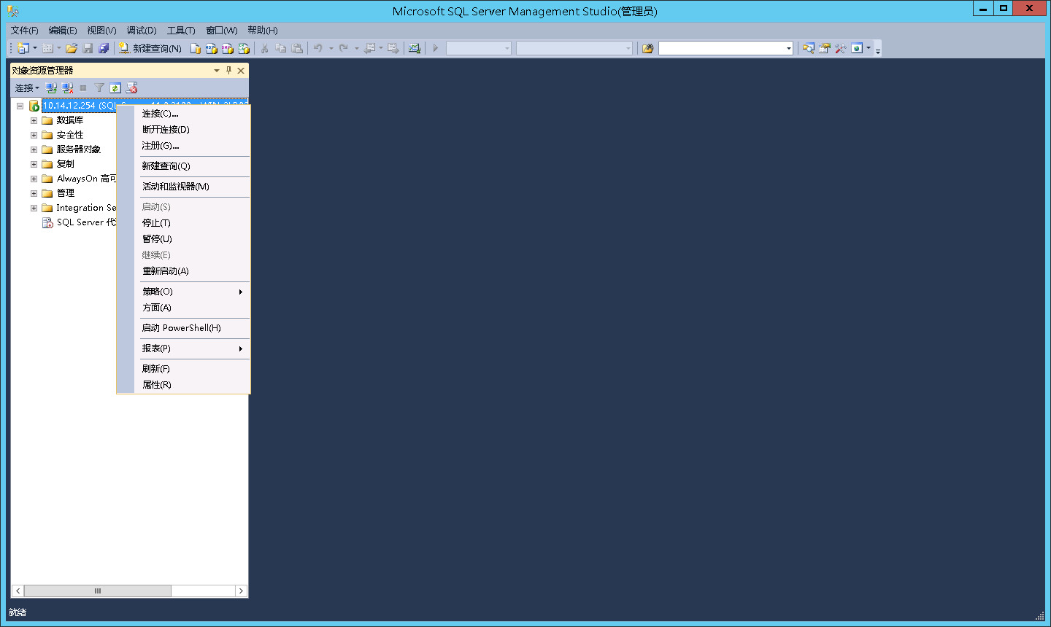Choose 方面(A) from context menu

[x=183, y=308]
